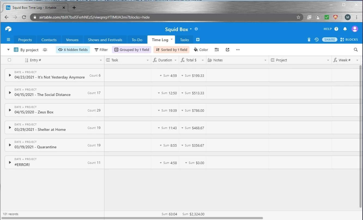Click the SHARE button
363x220 pixels.
pyautogui.click(x=329, y=40)
